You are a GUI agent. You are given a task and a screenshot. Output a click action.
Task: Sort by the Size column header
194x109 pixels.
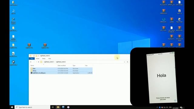[86, 65]
